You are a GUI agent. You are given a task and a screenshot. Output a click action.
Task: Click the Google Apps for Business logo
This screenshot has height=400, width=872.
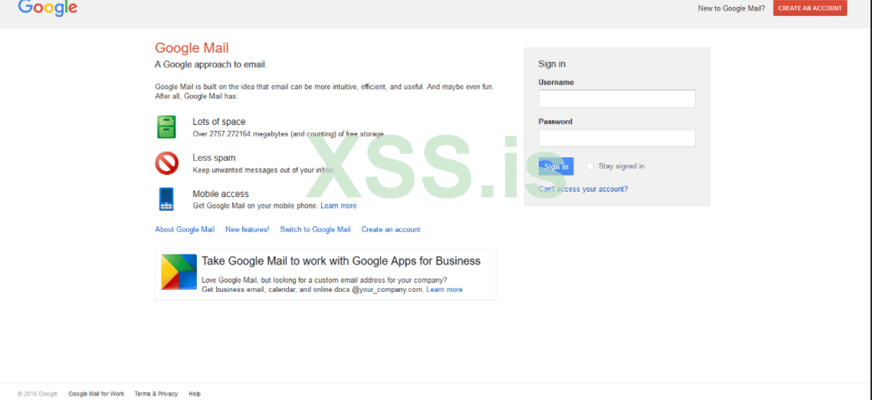point(179,272)
